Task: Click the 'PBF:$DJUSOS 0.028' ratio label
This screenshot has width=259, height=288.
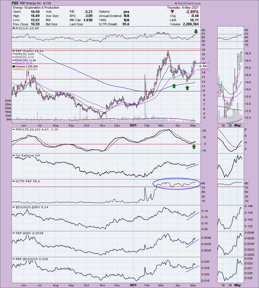Action: [32, 259]
